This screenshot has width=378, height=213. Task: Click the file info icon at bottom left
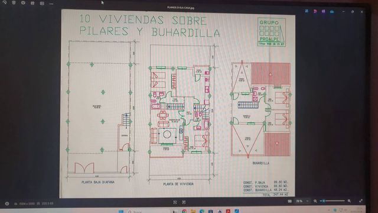7,204
